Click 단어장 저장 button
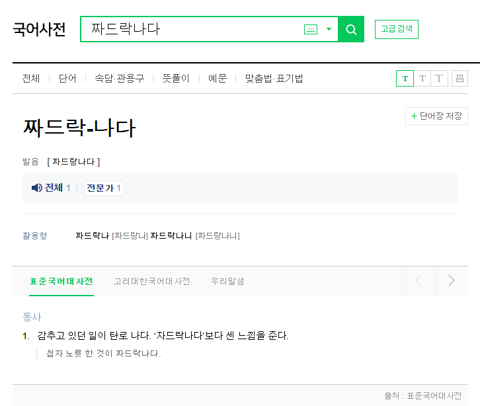 pyautogui.click(x=436, y=116)
